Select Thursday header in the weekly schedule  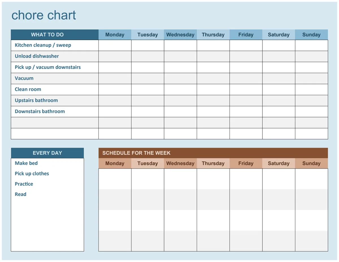pyautogui.click(x=213, y=163)
